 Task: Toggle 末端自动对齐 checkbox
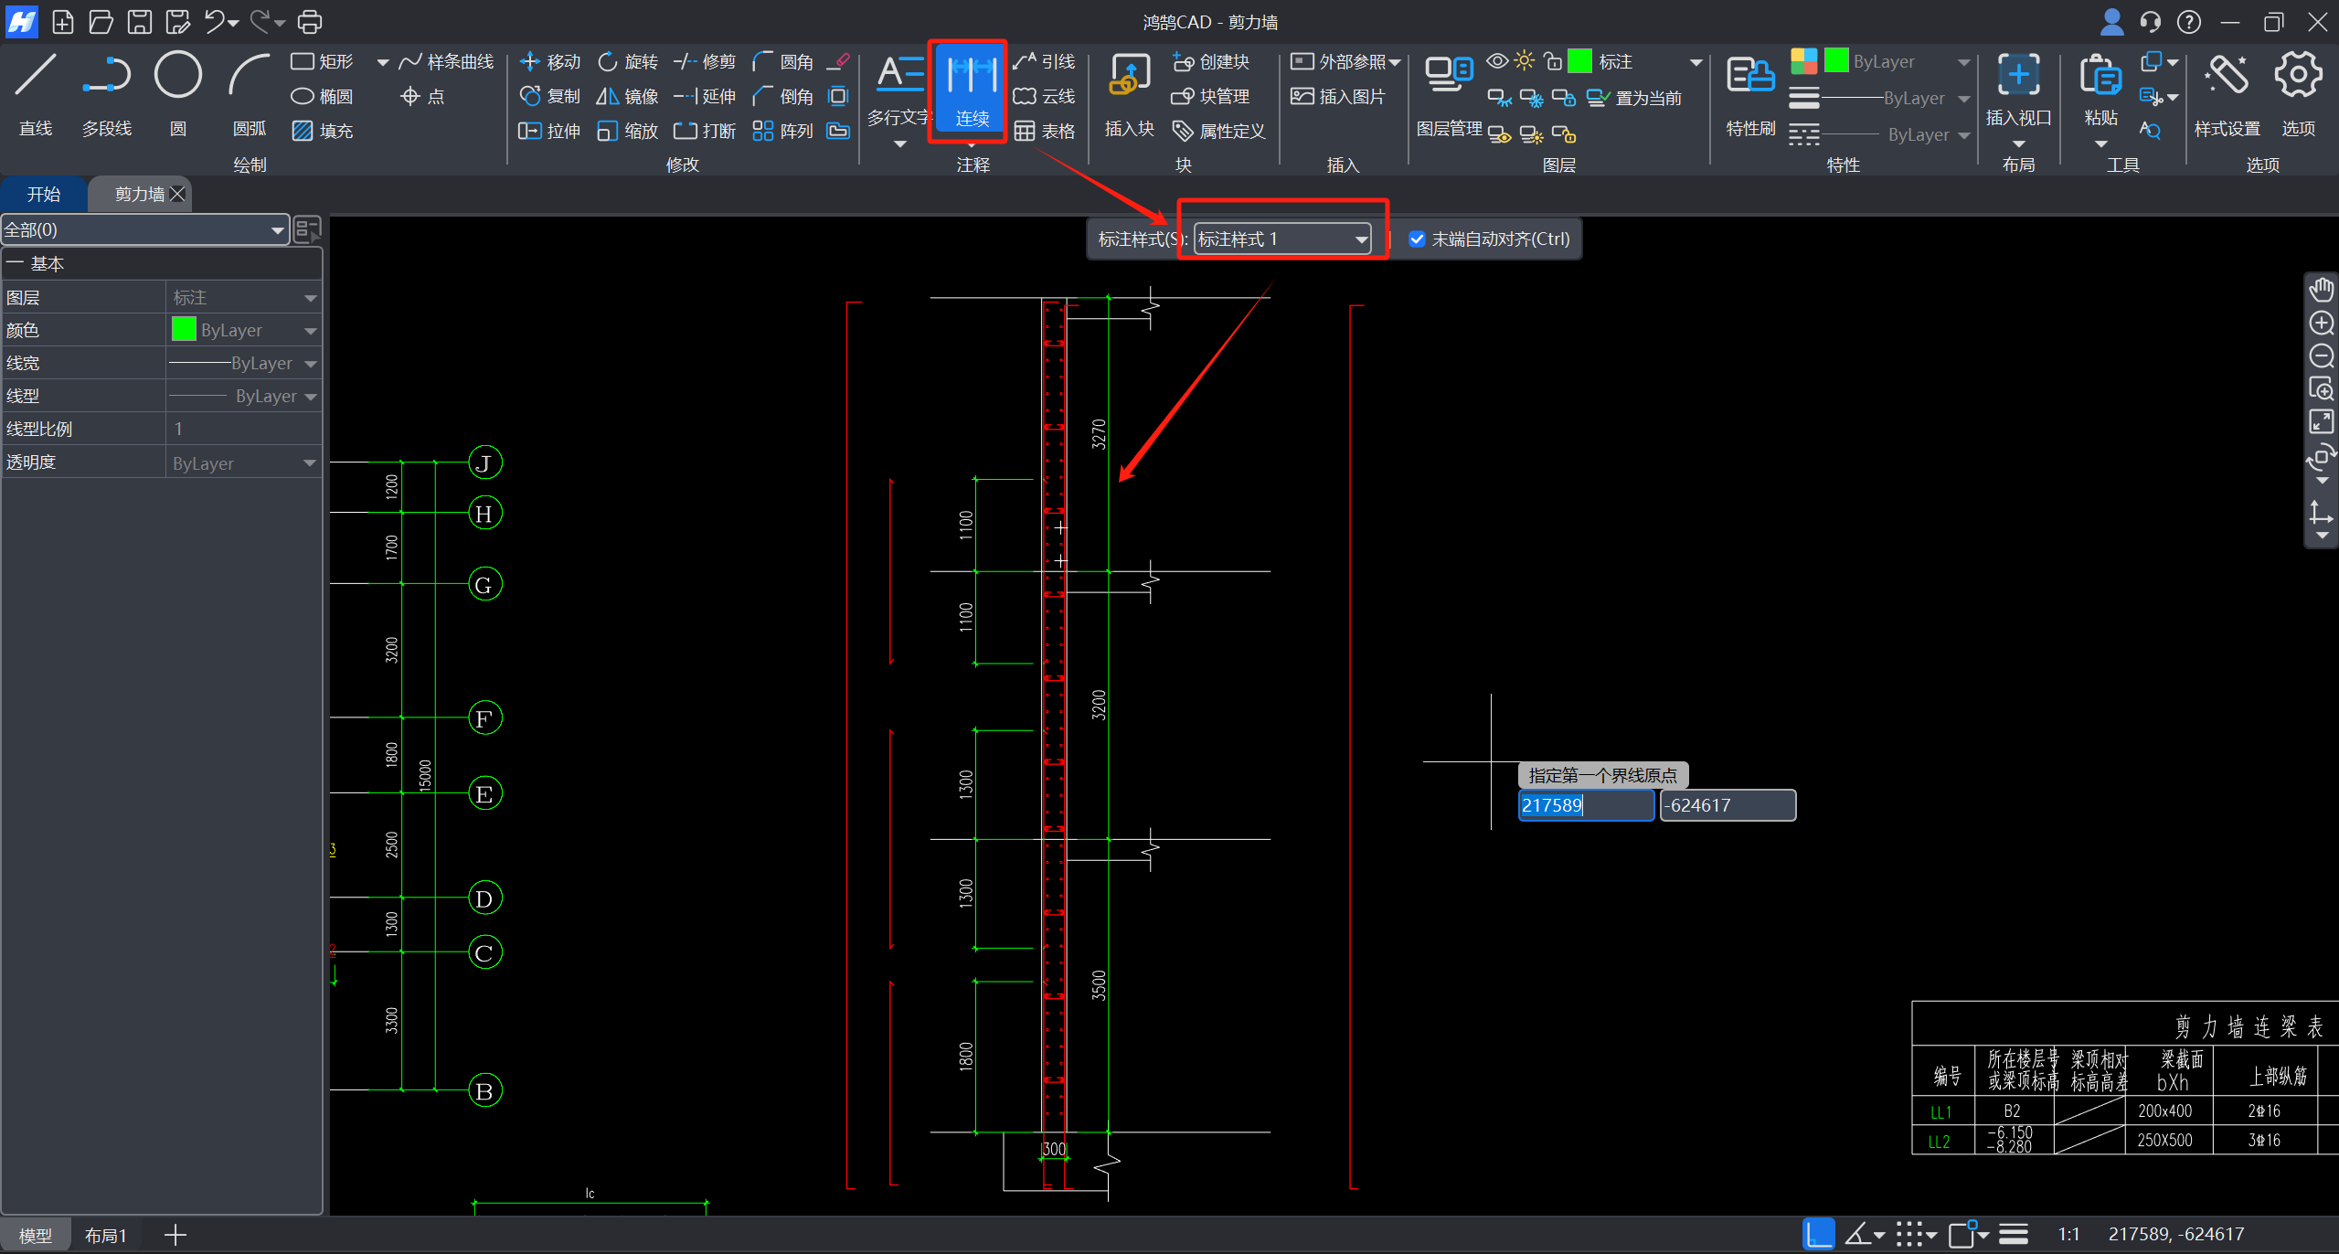tap(1417, 239)
